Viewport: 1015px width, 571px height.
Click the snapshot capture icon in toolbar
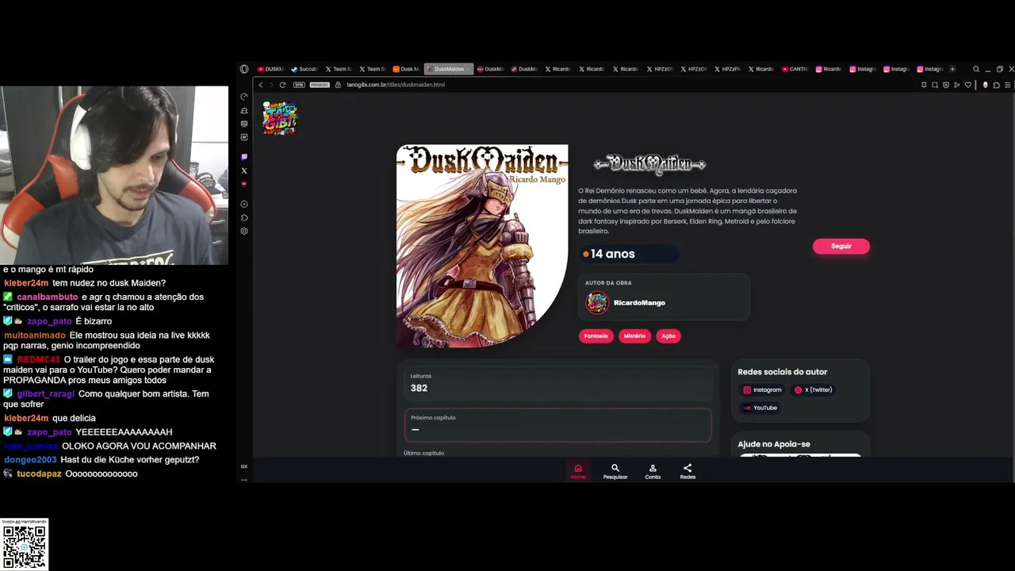(x=935, y=85)
